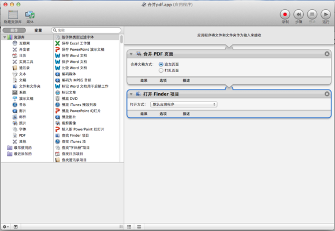
Task: Collapse the 打开 Finder 项目 action
Action: pyautogui.click(x=131, y=94)
